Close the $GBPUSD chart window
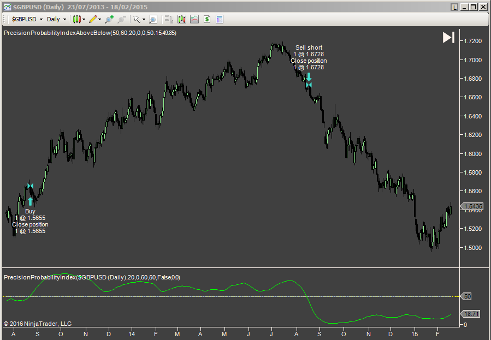The height and width of the screenshot is (340, 491). coord(483,7)
